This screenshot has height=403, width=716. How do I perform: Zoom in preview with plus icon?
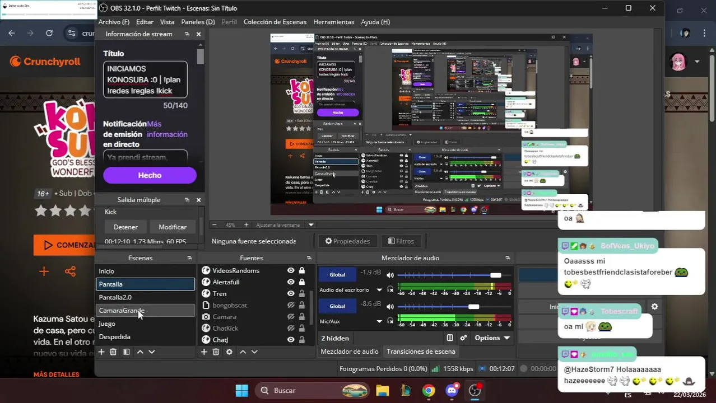[246, 224]
